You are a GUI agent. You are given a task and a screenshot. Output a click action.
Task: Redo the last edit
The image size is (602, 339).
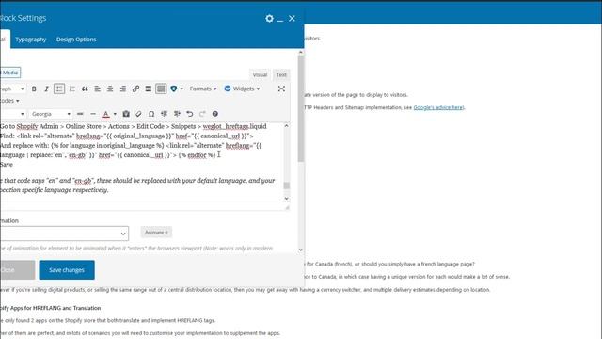(x=202, y=114)
